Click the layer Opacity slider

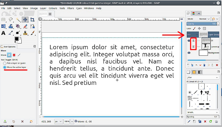pos(202,24)
